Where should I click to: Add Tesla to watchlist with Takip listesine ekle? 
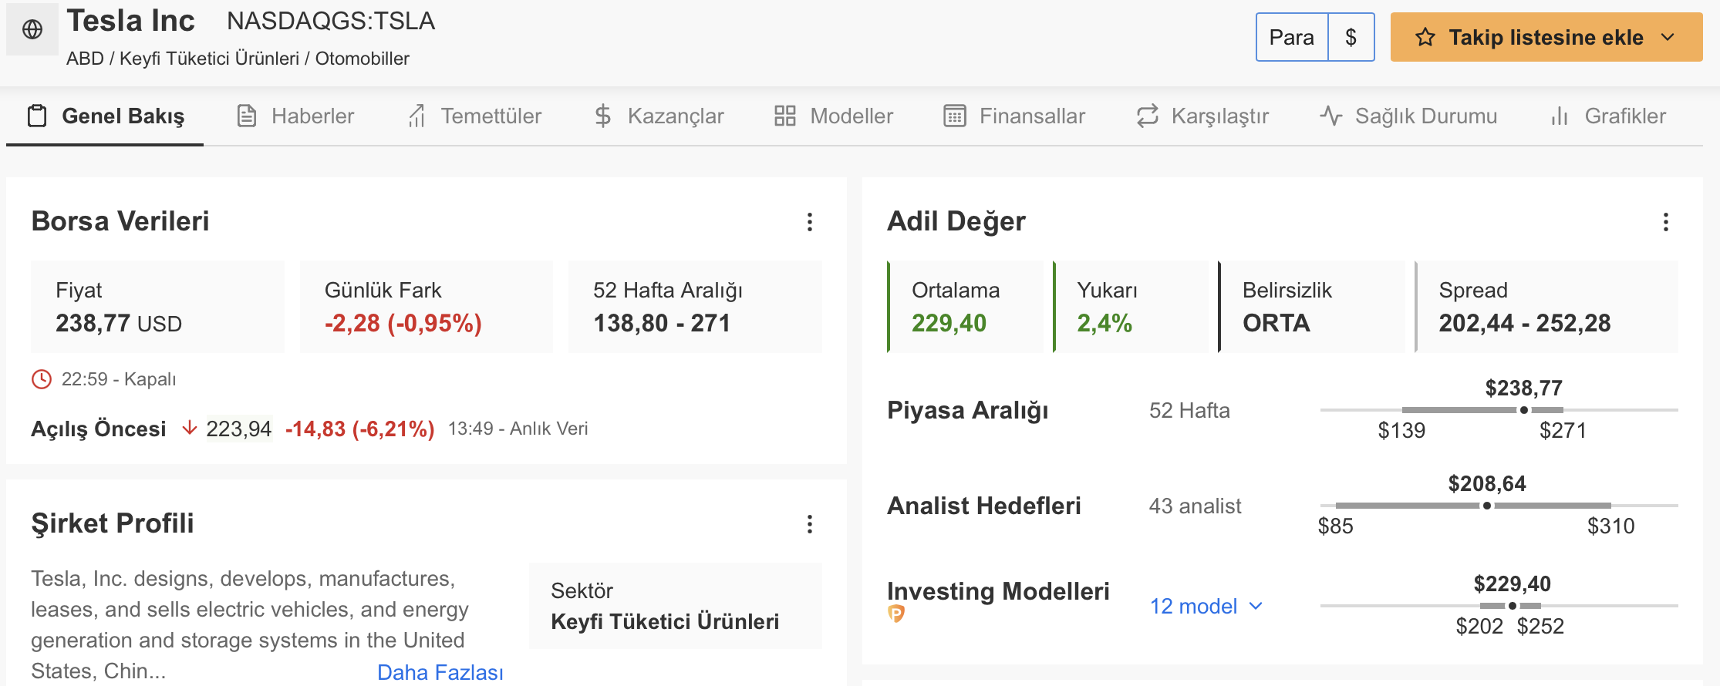(x=1546, y=37)
